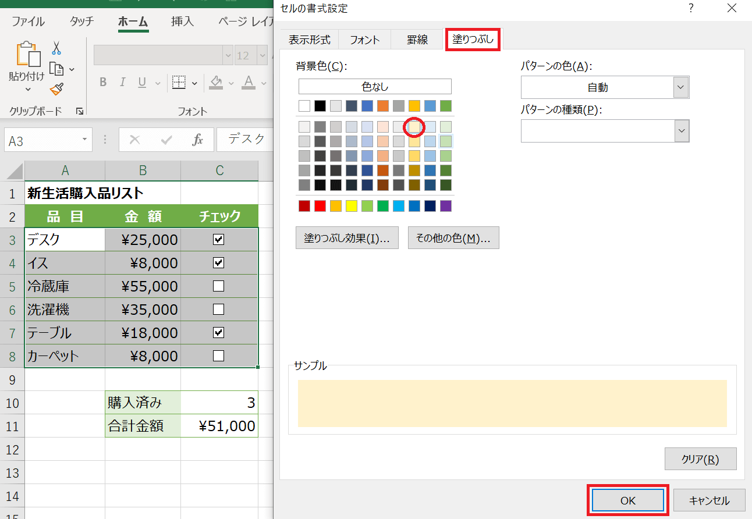Image resolution: width=752 pixels, height=519 pixels.
Task: Click the Borders icon in ribbon
Action: [179, 82]
